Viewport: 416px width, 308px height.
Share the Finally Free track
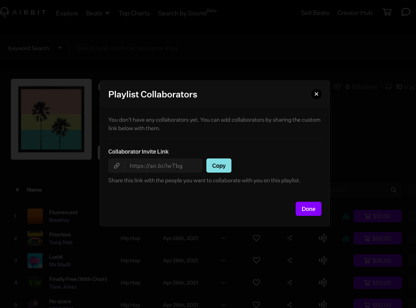pyautogui.click(x=290, y=283)
